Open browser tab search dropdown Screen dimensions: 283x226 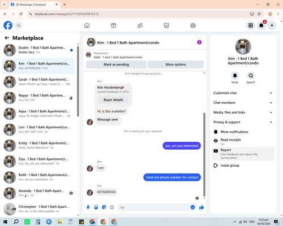5,5
